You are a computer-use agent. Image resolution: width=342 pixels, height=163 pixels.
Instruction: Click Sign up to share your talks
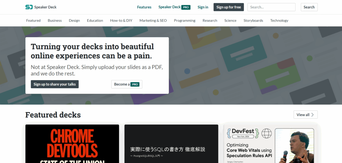click(55, 84)
